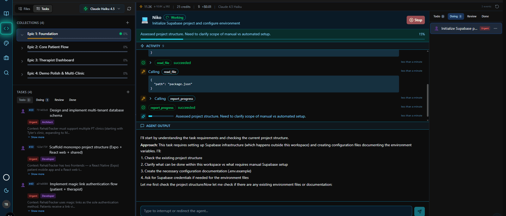Click the activity list scrollbar
This screenshot has height=216, width=506.
tap(428, 100)
